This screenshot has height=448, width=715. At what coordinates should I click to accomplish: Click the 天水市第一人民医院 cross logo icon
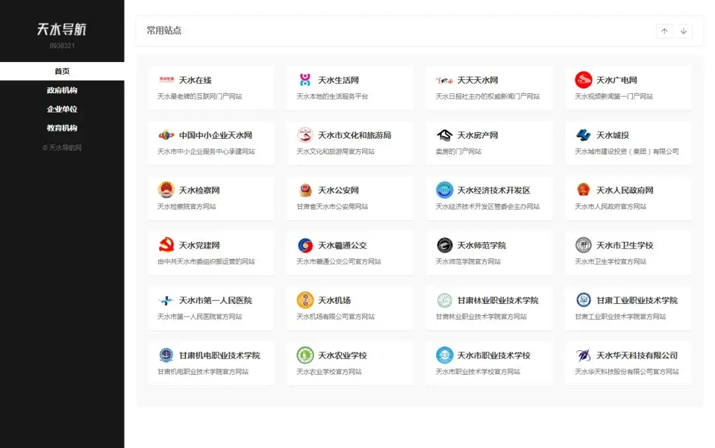tap(166, 300)
